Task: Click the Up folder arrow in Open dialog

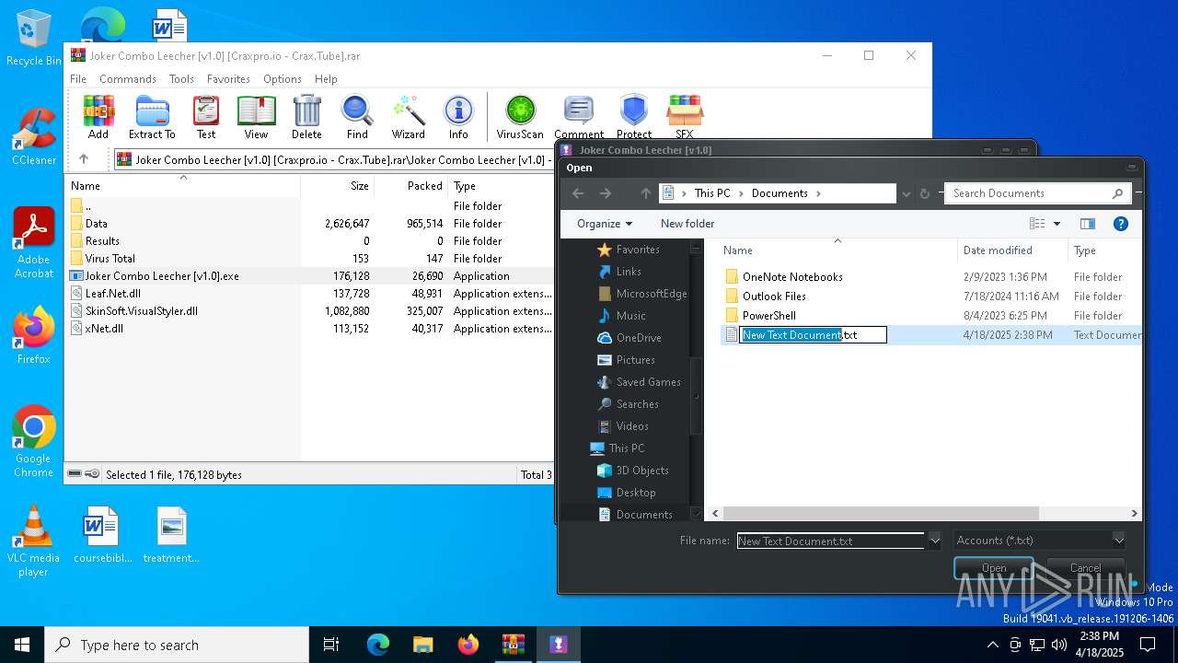Action: pyautogui.click(x=645, y=193)
